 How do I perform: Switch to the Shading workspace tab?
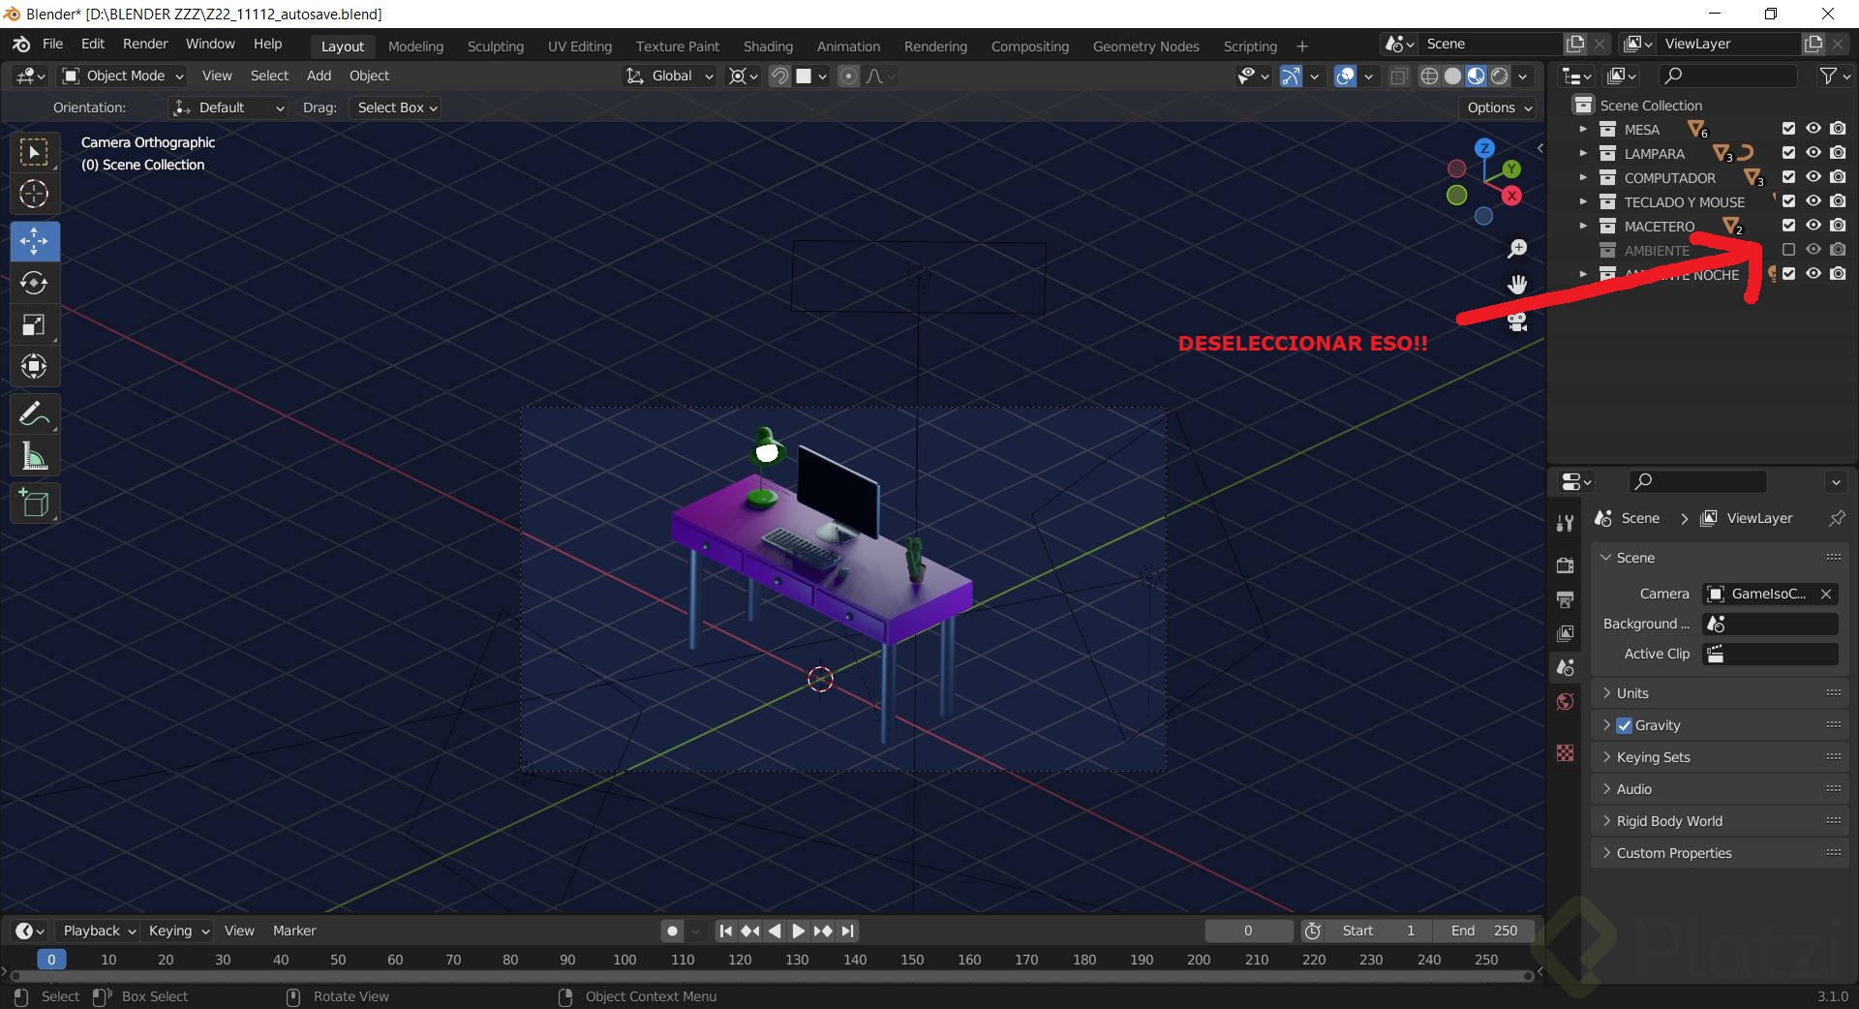tap(768, 46)
